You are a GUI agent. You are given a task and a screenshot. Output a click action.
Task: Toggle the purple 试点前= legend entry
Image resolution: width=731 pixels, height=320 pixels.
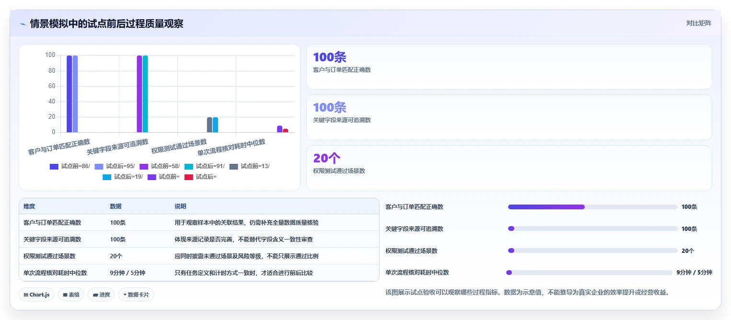pos(163,177)
